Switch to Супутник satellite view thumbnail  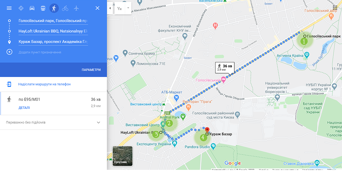tap(123, 156)
